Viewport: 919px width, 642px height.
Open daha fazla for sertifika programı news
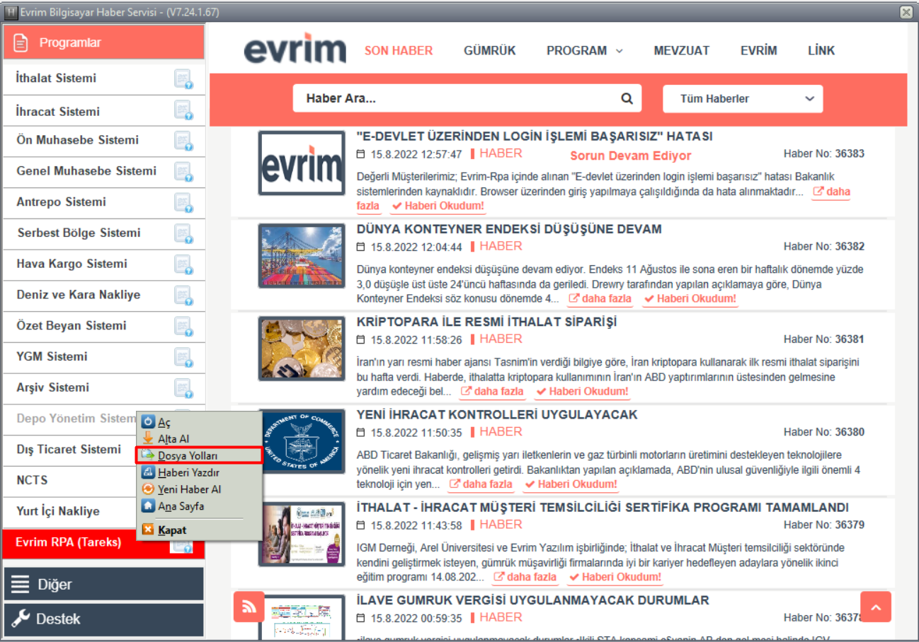(x=526, y=577)
